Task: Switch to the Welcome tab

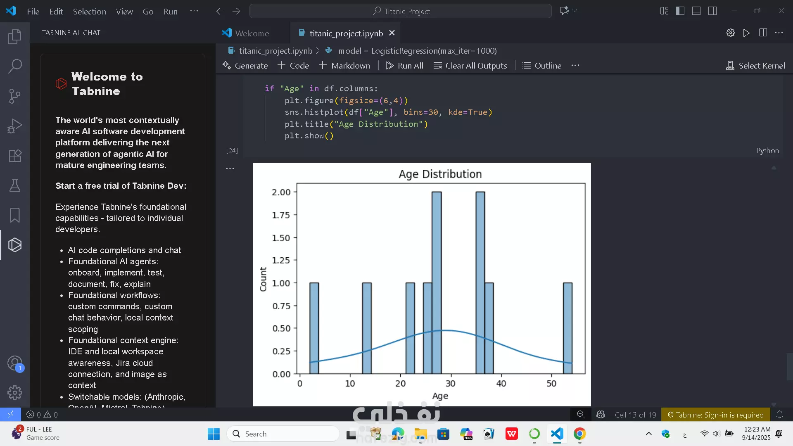Action: pyautogui.click(x=252, y=33)
